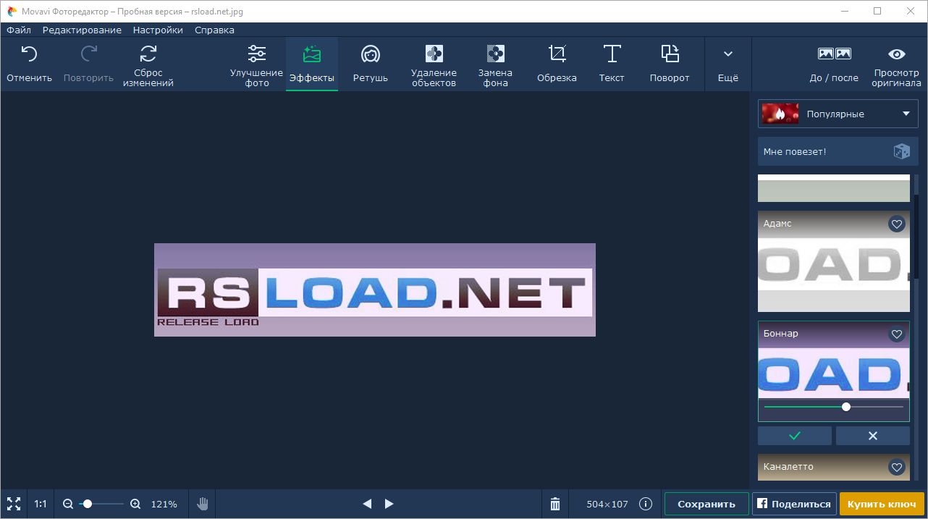Favorite the Адамс effect with heart
928x519 pixels.
tap(897, 224)
